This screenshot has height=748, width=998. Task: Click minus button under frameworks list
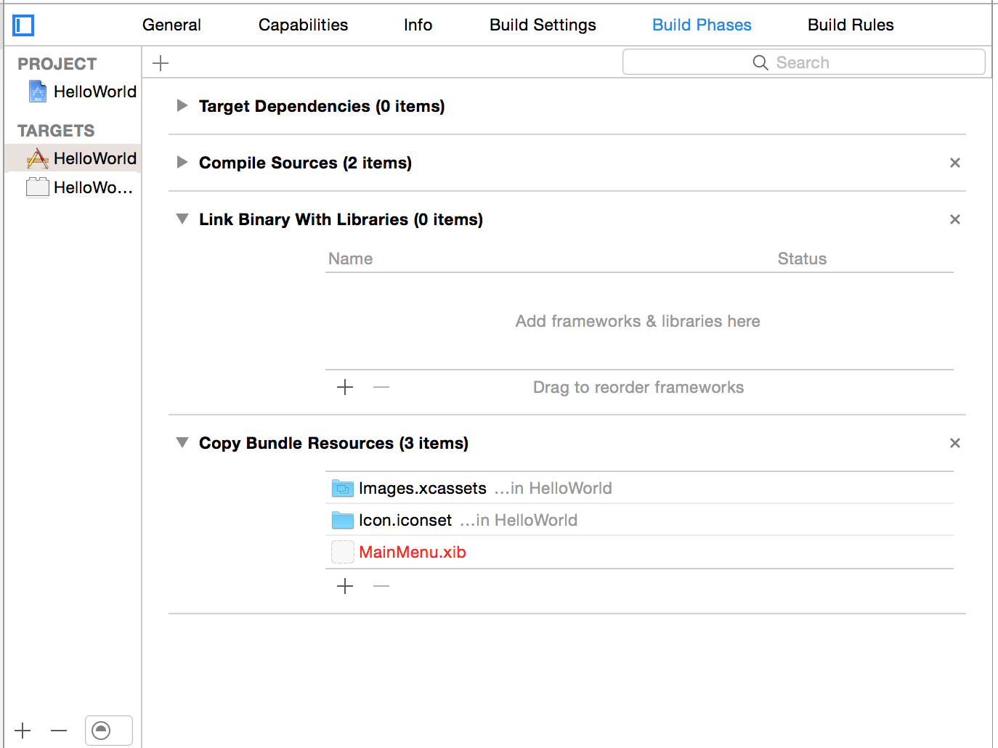[x=381, y=387]
